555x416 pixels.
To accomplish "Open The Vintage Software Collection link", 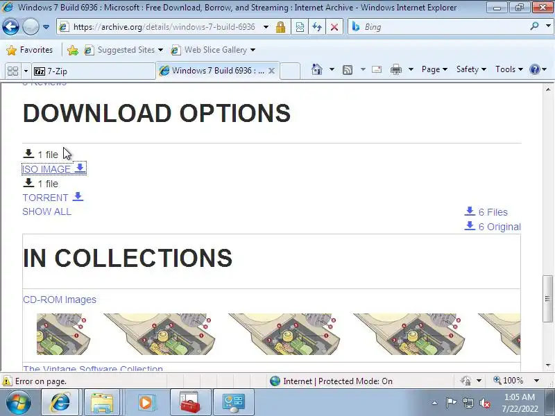I will [93, 368].
